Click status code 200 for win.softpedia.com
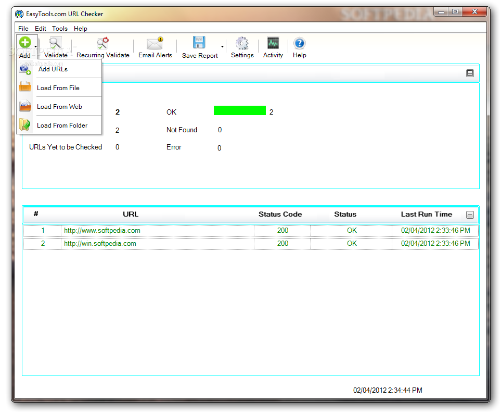The image size is (501, 413). tap(282, 243)
